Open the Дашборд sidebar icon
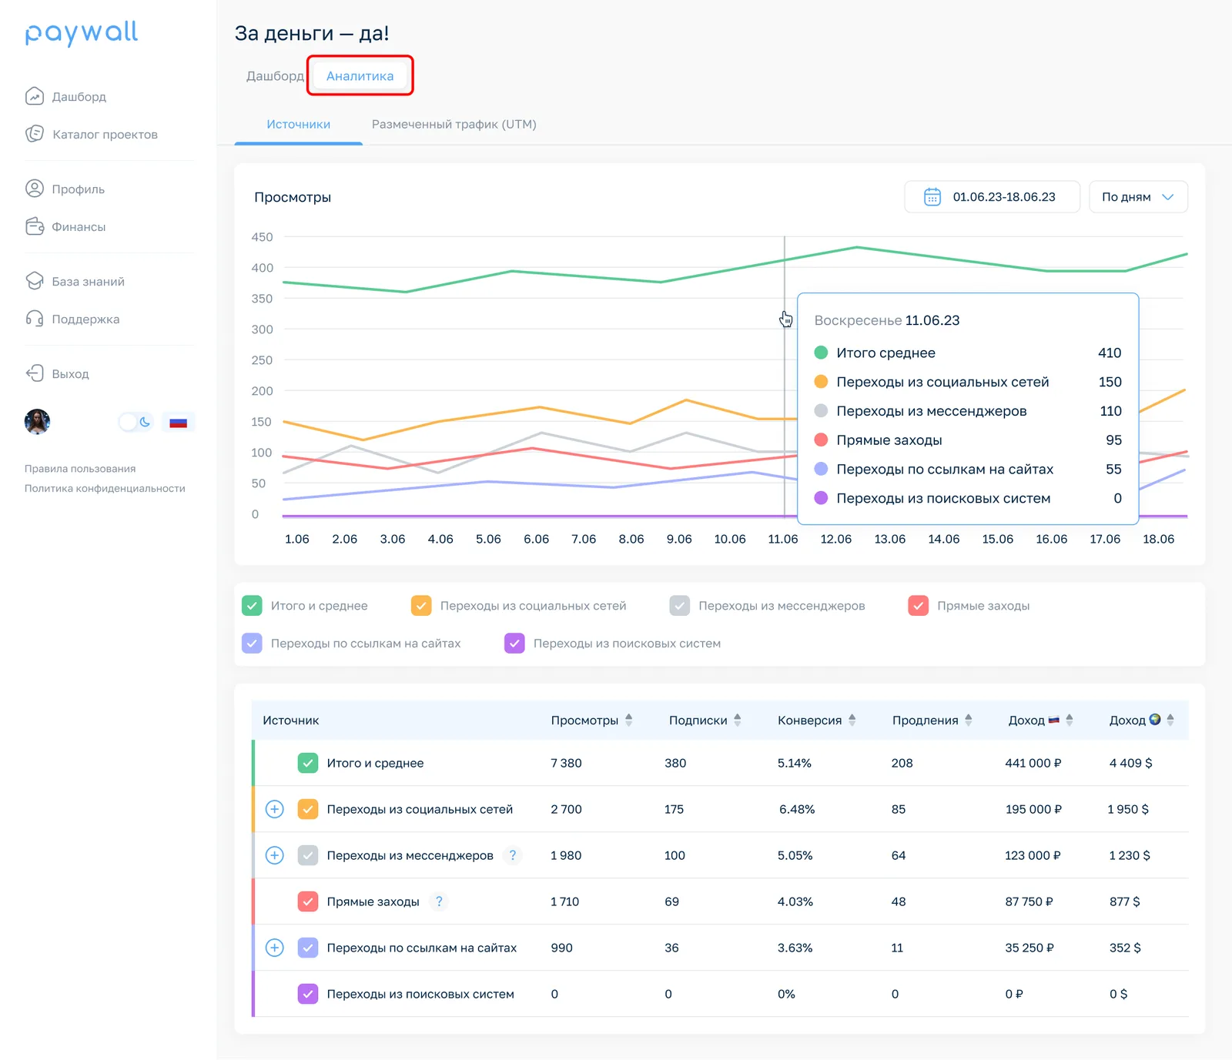The image size is (1232, 1060). coord(35,96)
